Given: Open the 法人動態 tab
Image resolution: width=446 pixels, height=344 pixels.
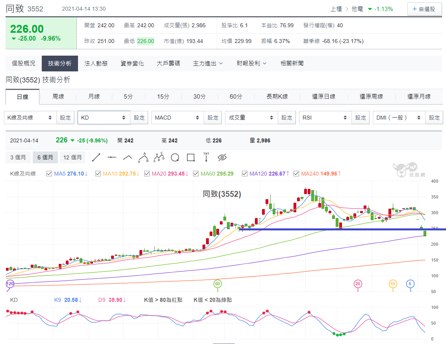Looking at the screenshot, I should (96, 64).
